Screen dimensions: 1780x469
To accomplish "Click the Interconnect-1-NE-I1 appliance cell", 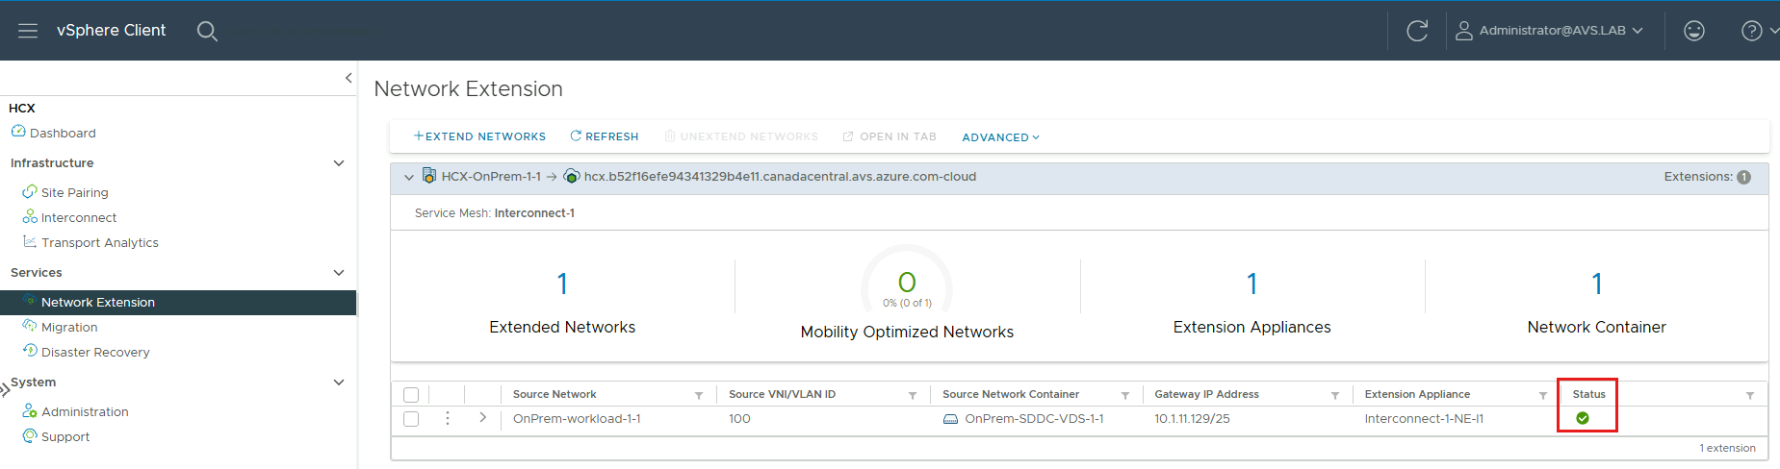I will (x=1424, y=419).
